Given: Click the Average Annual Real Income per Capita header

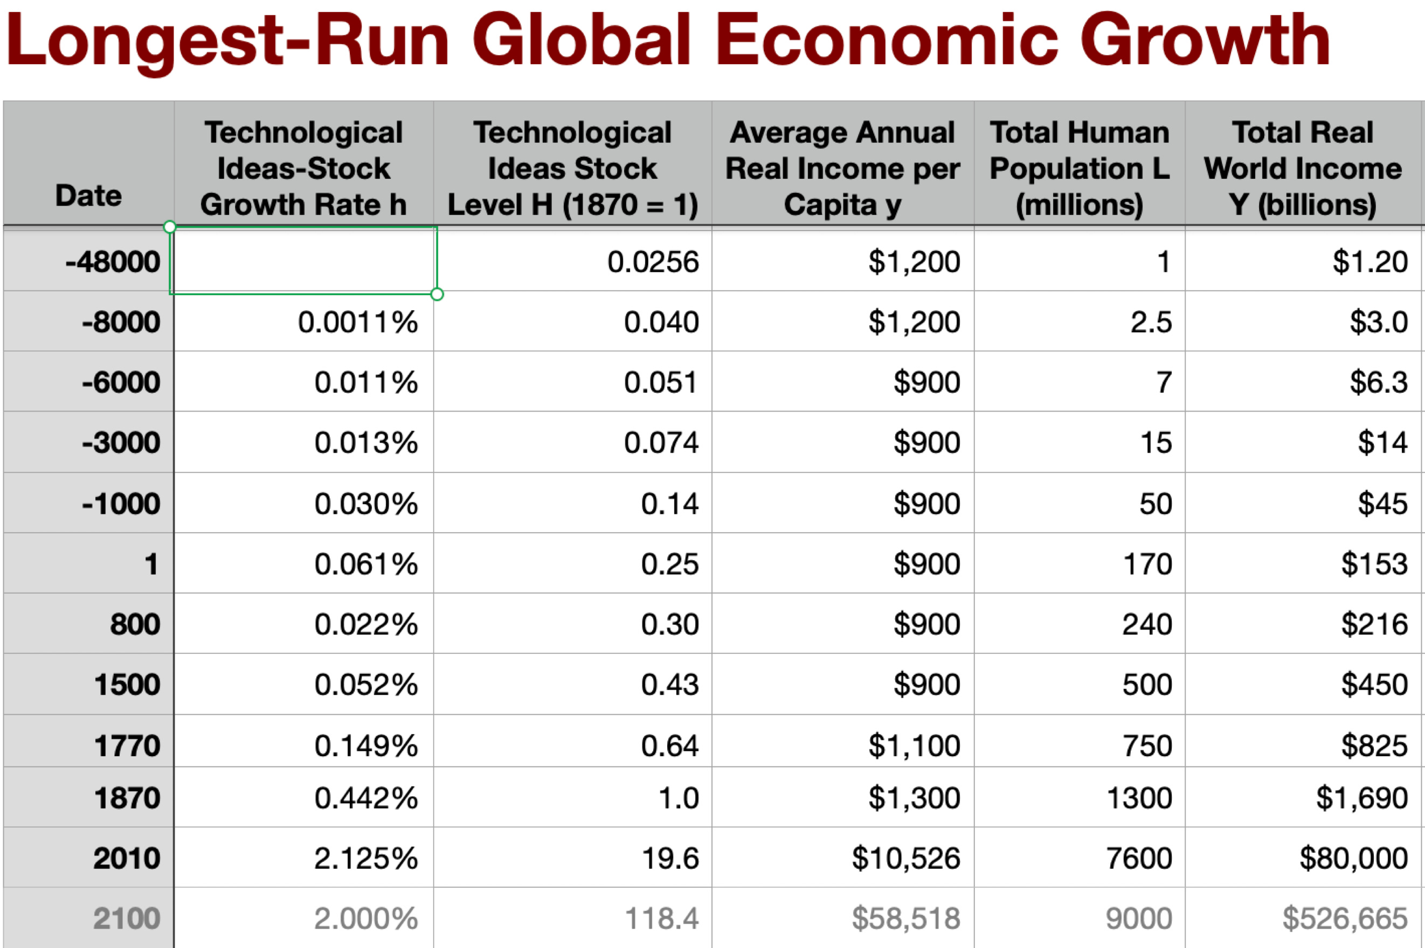Looking at the screenshot, I should pyautogui.click(x=842, y=168).
